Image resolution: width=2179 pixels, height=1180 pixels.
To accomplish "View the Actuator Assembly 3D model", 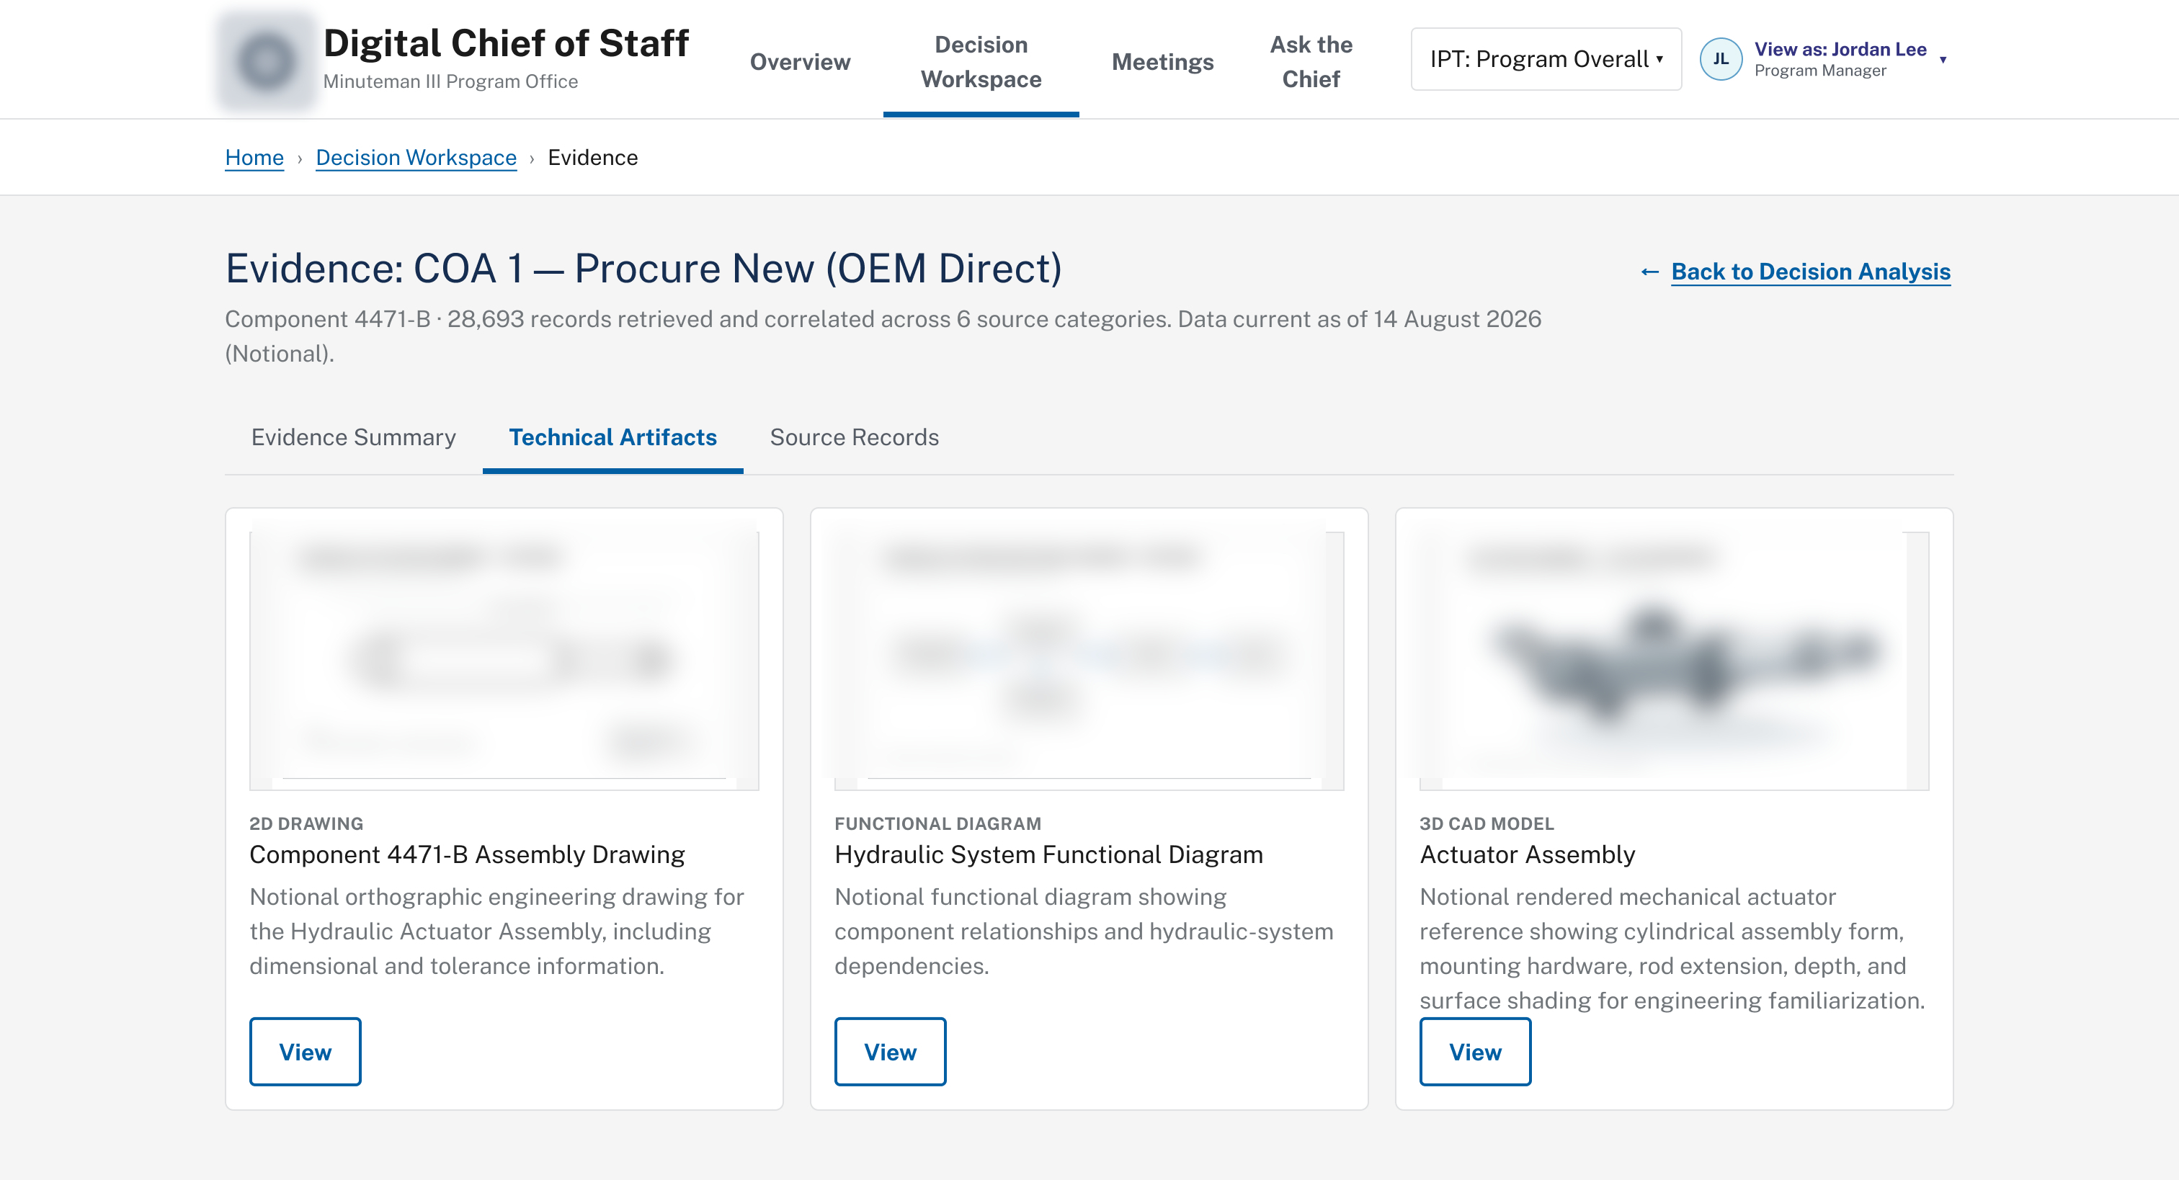I will (1474, 1052).
